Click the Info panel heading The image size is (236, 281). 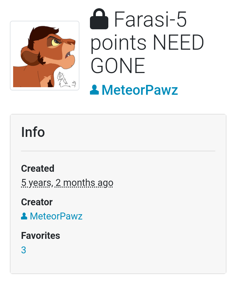(x=33, y=132)
